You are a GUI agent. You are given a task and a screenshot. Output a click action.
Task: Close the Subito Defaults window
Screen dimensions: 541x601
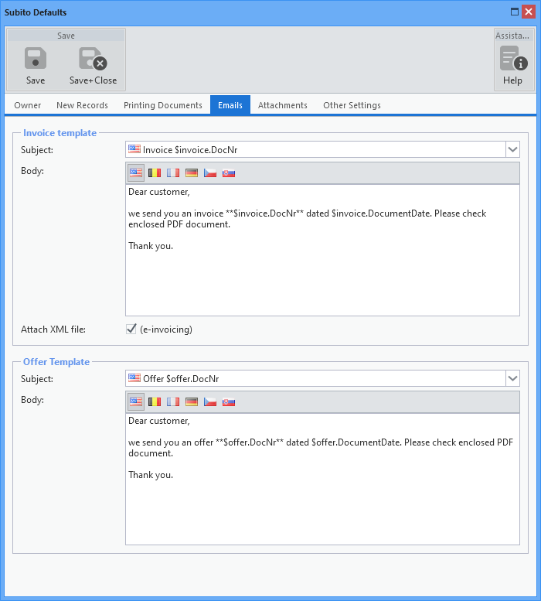(529, 12)
